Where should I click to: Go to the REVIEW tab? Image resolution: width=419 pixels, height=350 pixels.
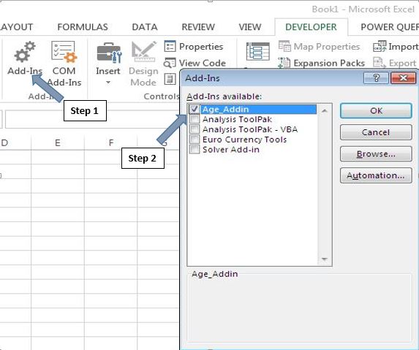198,27
